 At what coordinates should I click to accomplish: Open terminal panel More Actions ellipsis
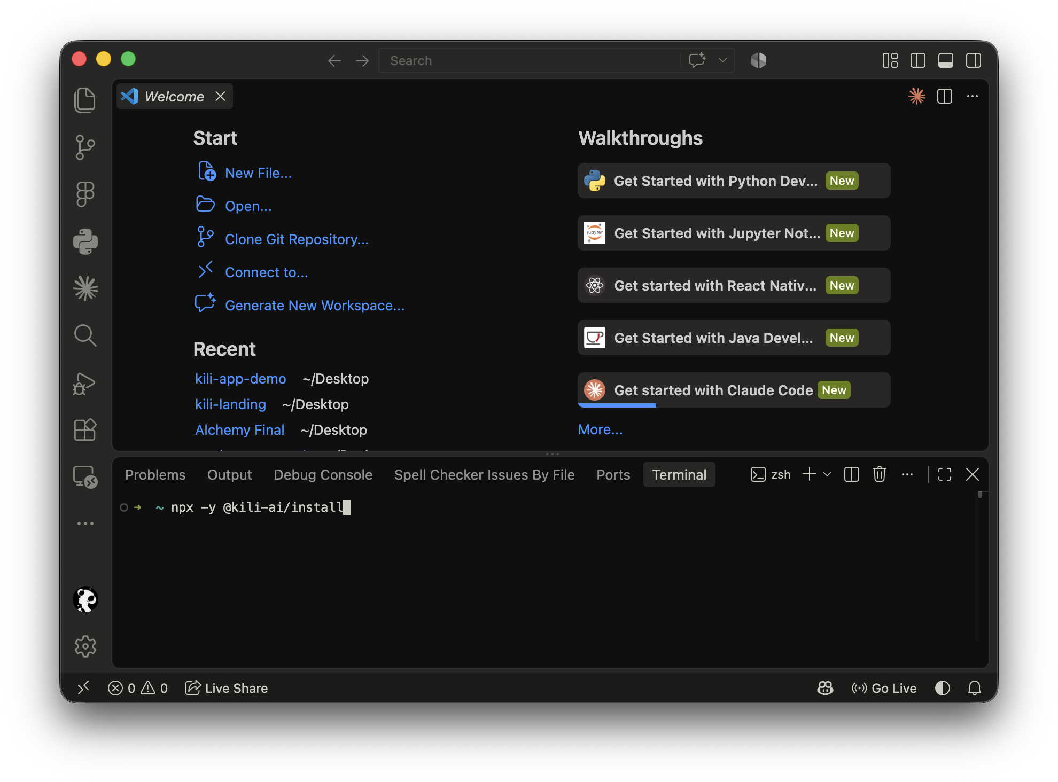tap(907, 474)
